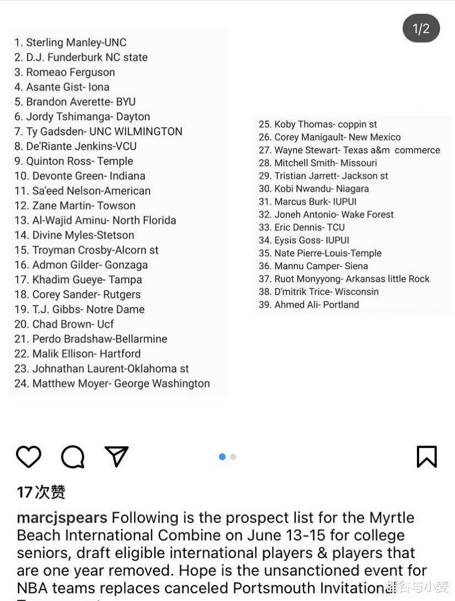Viewport: 455px width, 601px height.
Task: Open comments with the speech bubble icon
Action: pyautogui.click(x=72, y=457)
